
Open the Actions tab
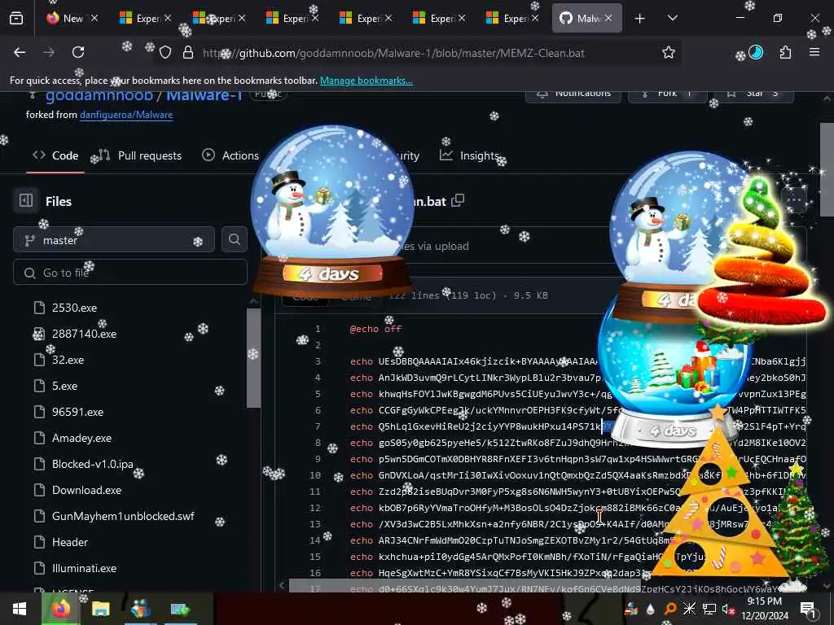coord(230,155)
